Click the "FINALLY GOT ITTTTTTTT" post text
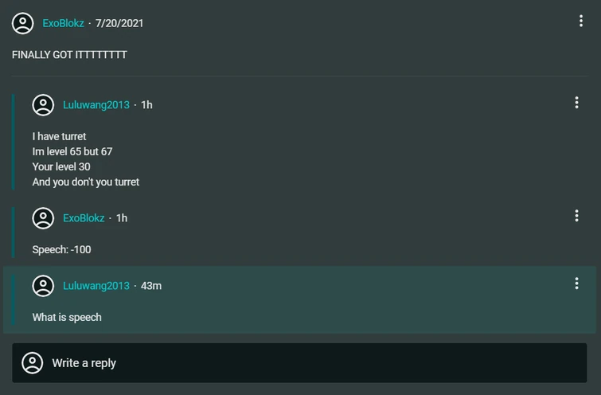This screenshot has height=395, width=601. (69, 55)
